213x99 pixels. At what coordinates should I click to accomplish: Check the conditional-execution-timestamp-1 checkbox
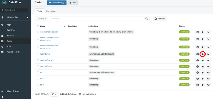click(38, 39)
